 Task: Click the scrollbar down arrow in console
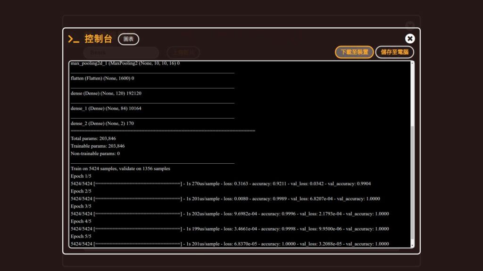coord(413,245)
